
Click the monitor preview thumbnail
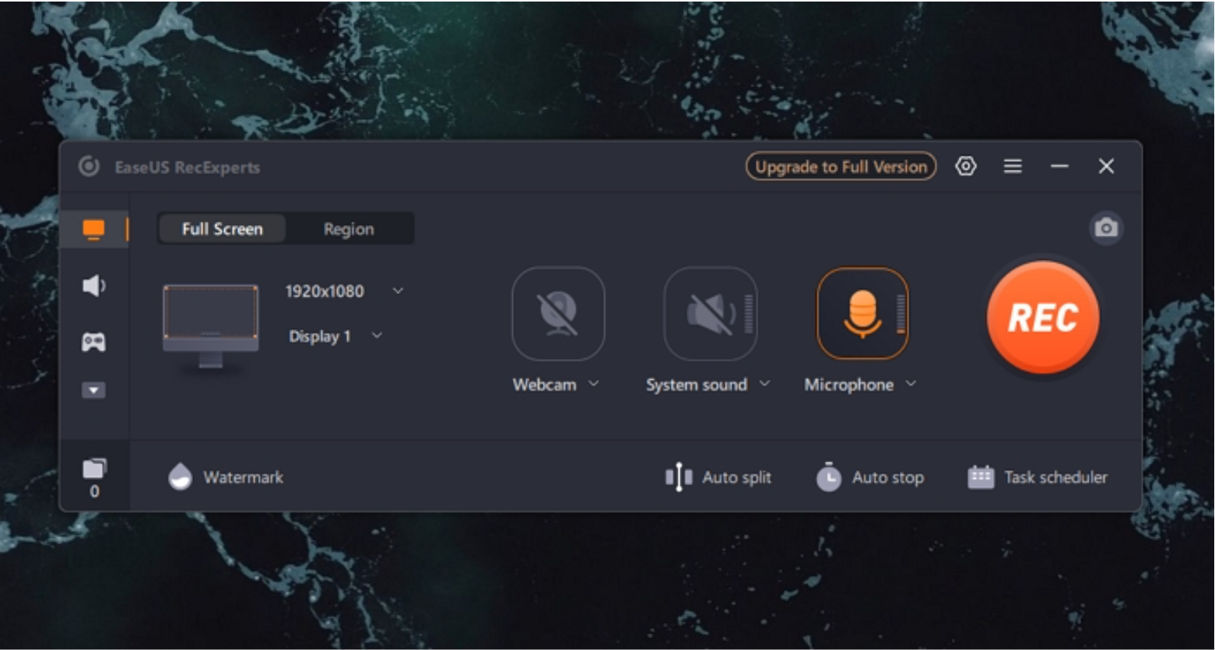point(210,325)
